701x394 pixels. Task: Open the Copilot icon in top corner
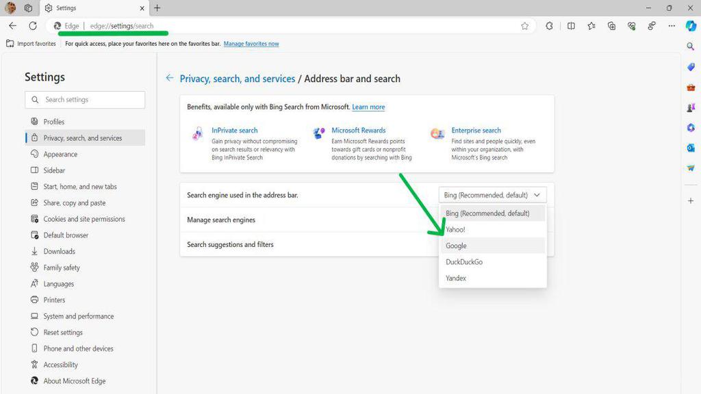pyautogui.click(x=691, y=26)
